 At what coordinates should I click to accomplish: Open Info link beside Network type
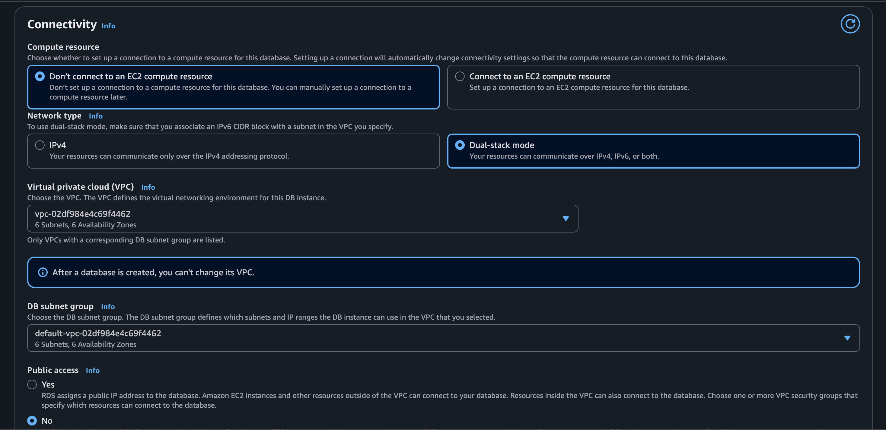pyautogui.click(x=96, y=116)
